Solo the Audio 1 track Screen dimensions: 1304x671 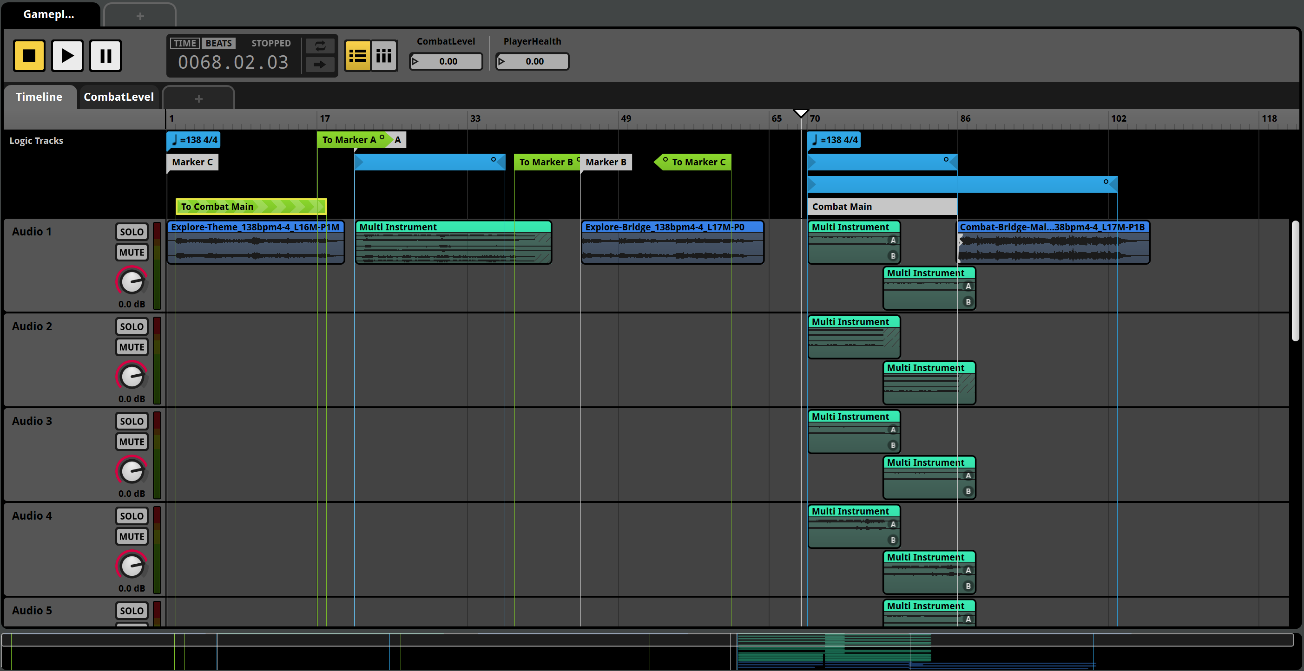point(132,232)
